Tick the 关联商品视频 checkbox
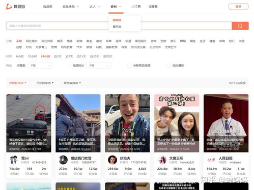The image size is (254, 190). pyautogui.click(x=129, y=66)
